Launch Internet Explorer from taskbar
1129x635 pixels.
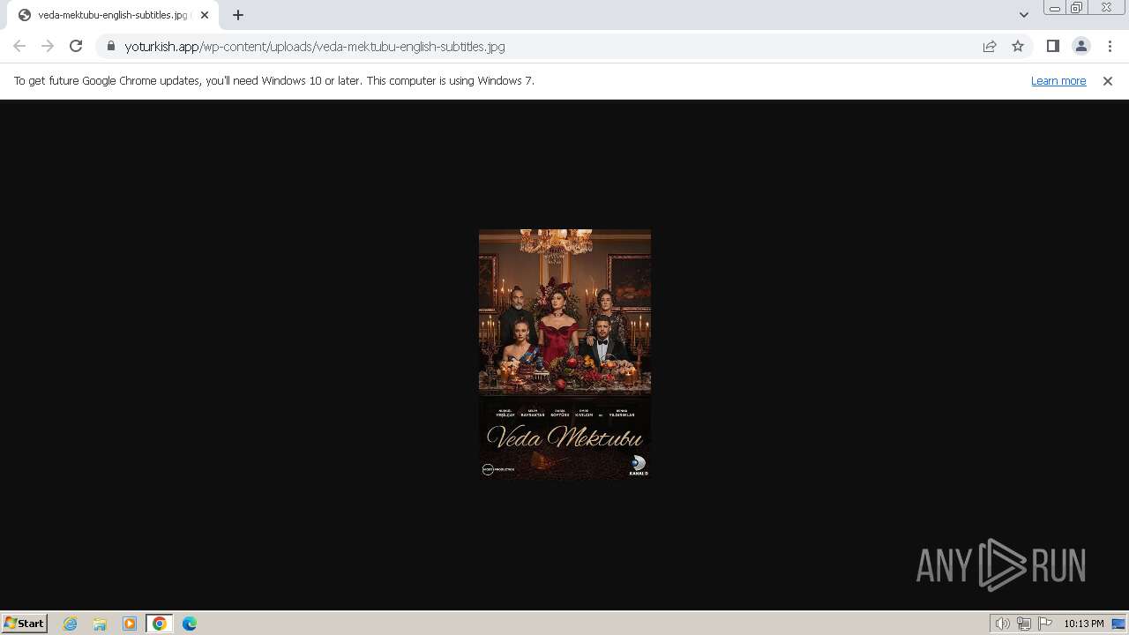click(71, 624)
